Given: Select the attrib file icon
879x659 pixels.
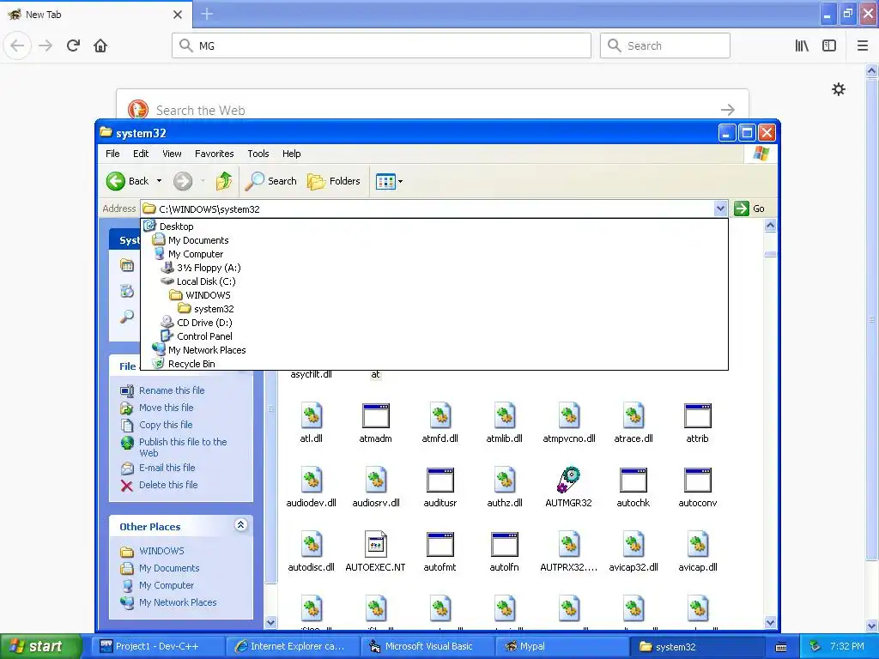Looking at the screenshot, I should 698,416.
